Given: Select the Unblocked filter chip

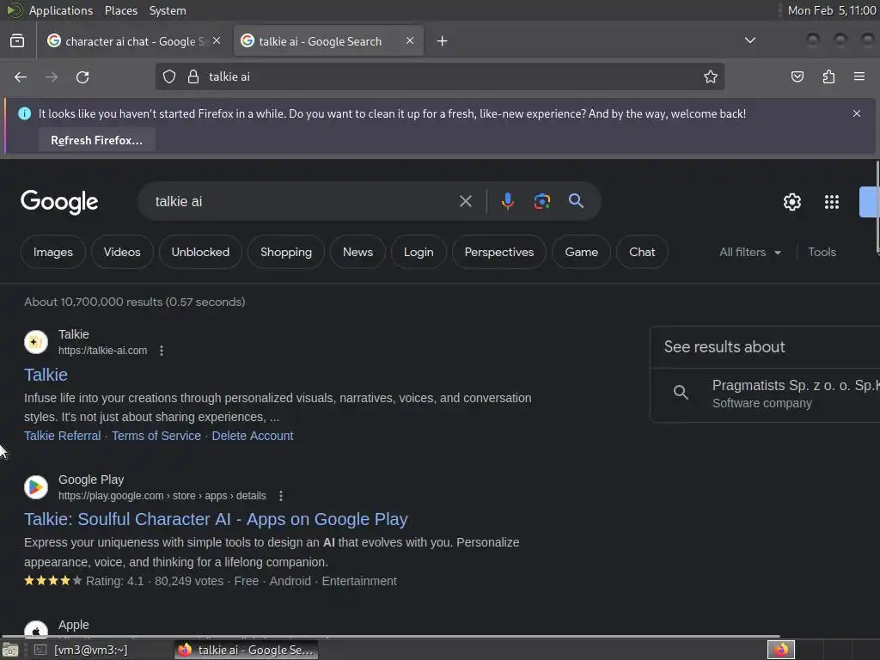Looking at the screenshot, I should click(200, 252).
